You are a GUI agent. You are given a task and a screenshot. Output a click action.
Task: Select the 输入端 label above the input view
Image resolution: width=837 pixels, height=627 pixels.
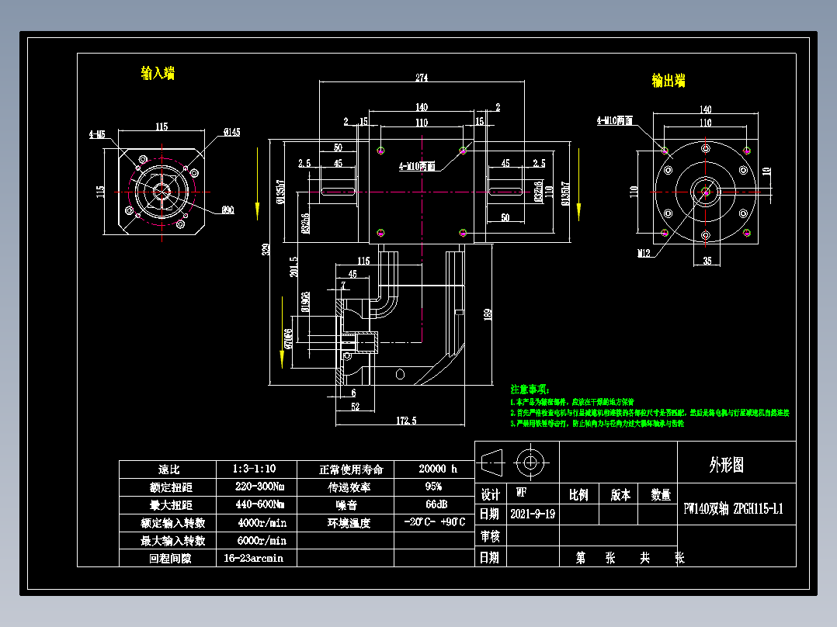[158, 74]
